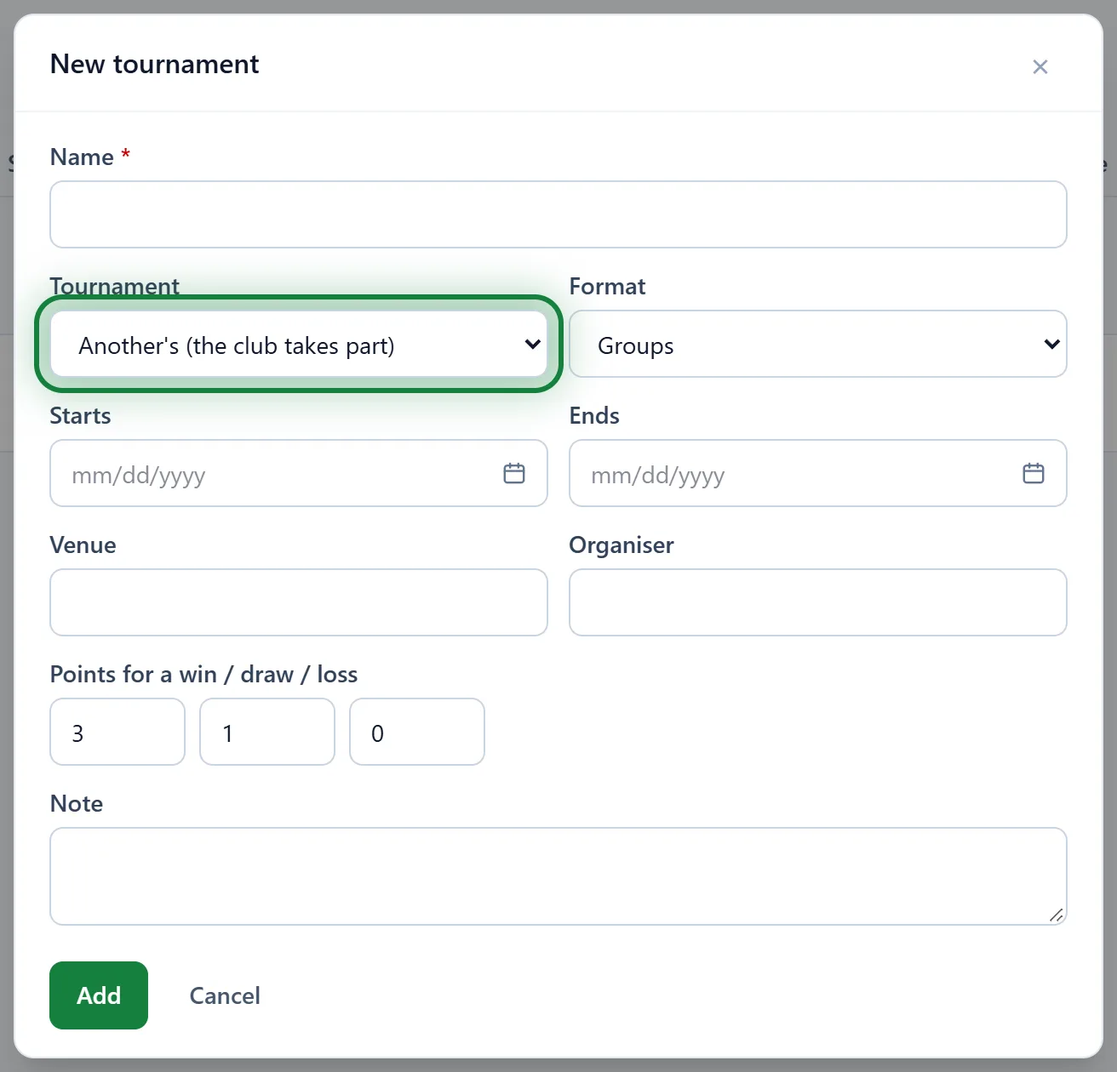Viewport: 1117px width, 1072px height.
Task: Select the win points field showing 3
Action: 117,732
